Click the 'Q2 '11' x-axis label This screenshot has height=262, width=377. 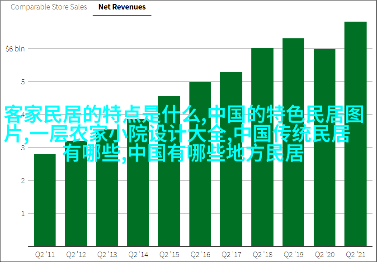pyautogui.click(x=45, y=254)
